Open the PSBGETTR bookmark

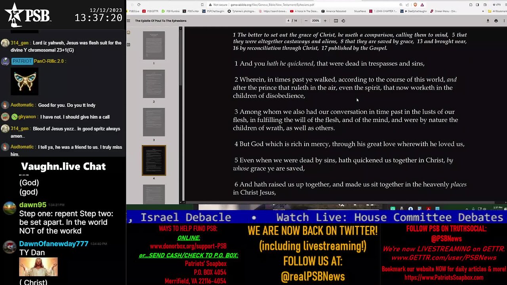(150, 11)
